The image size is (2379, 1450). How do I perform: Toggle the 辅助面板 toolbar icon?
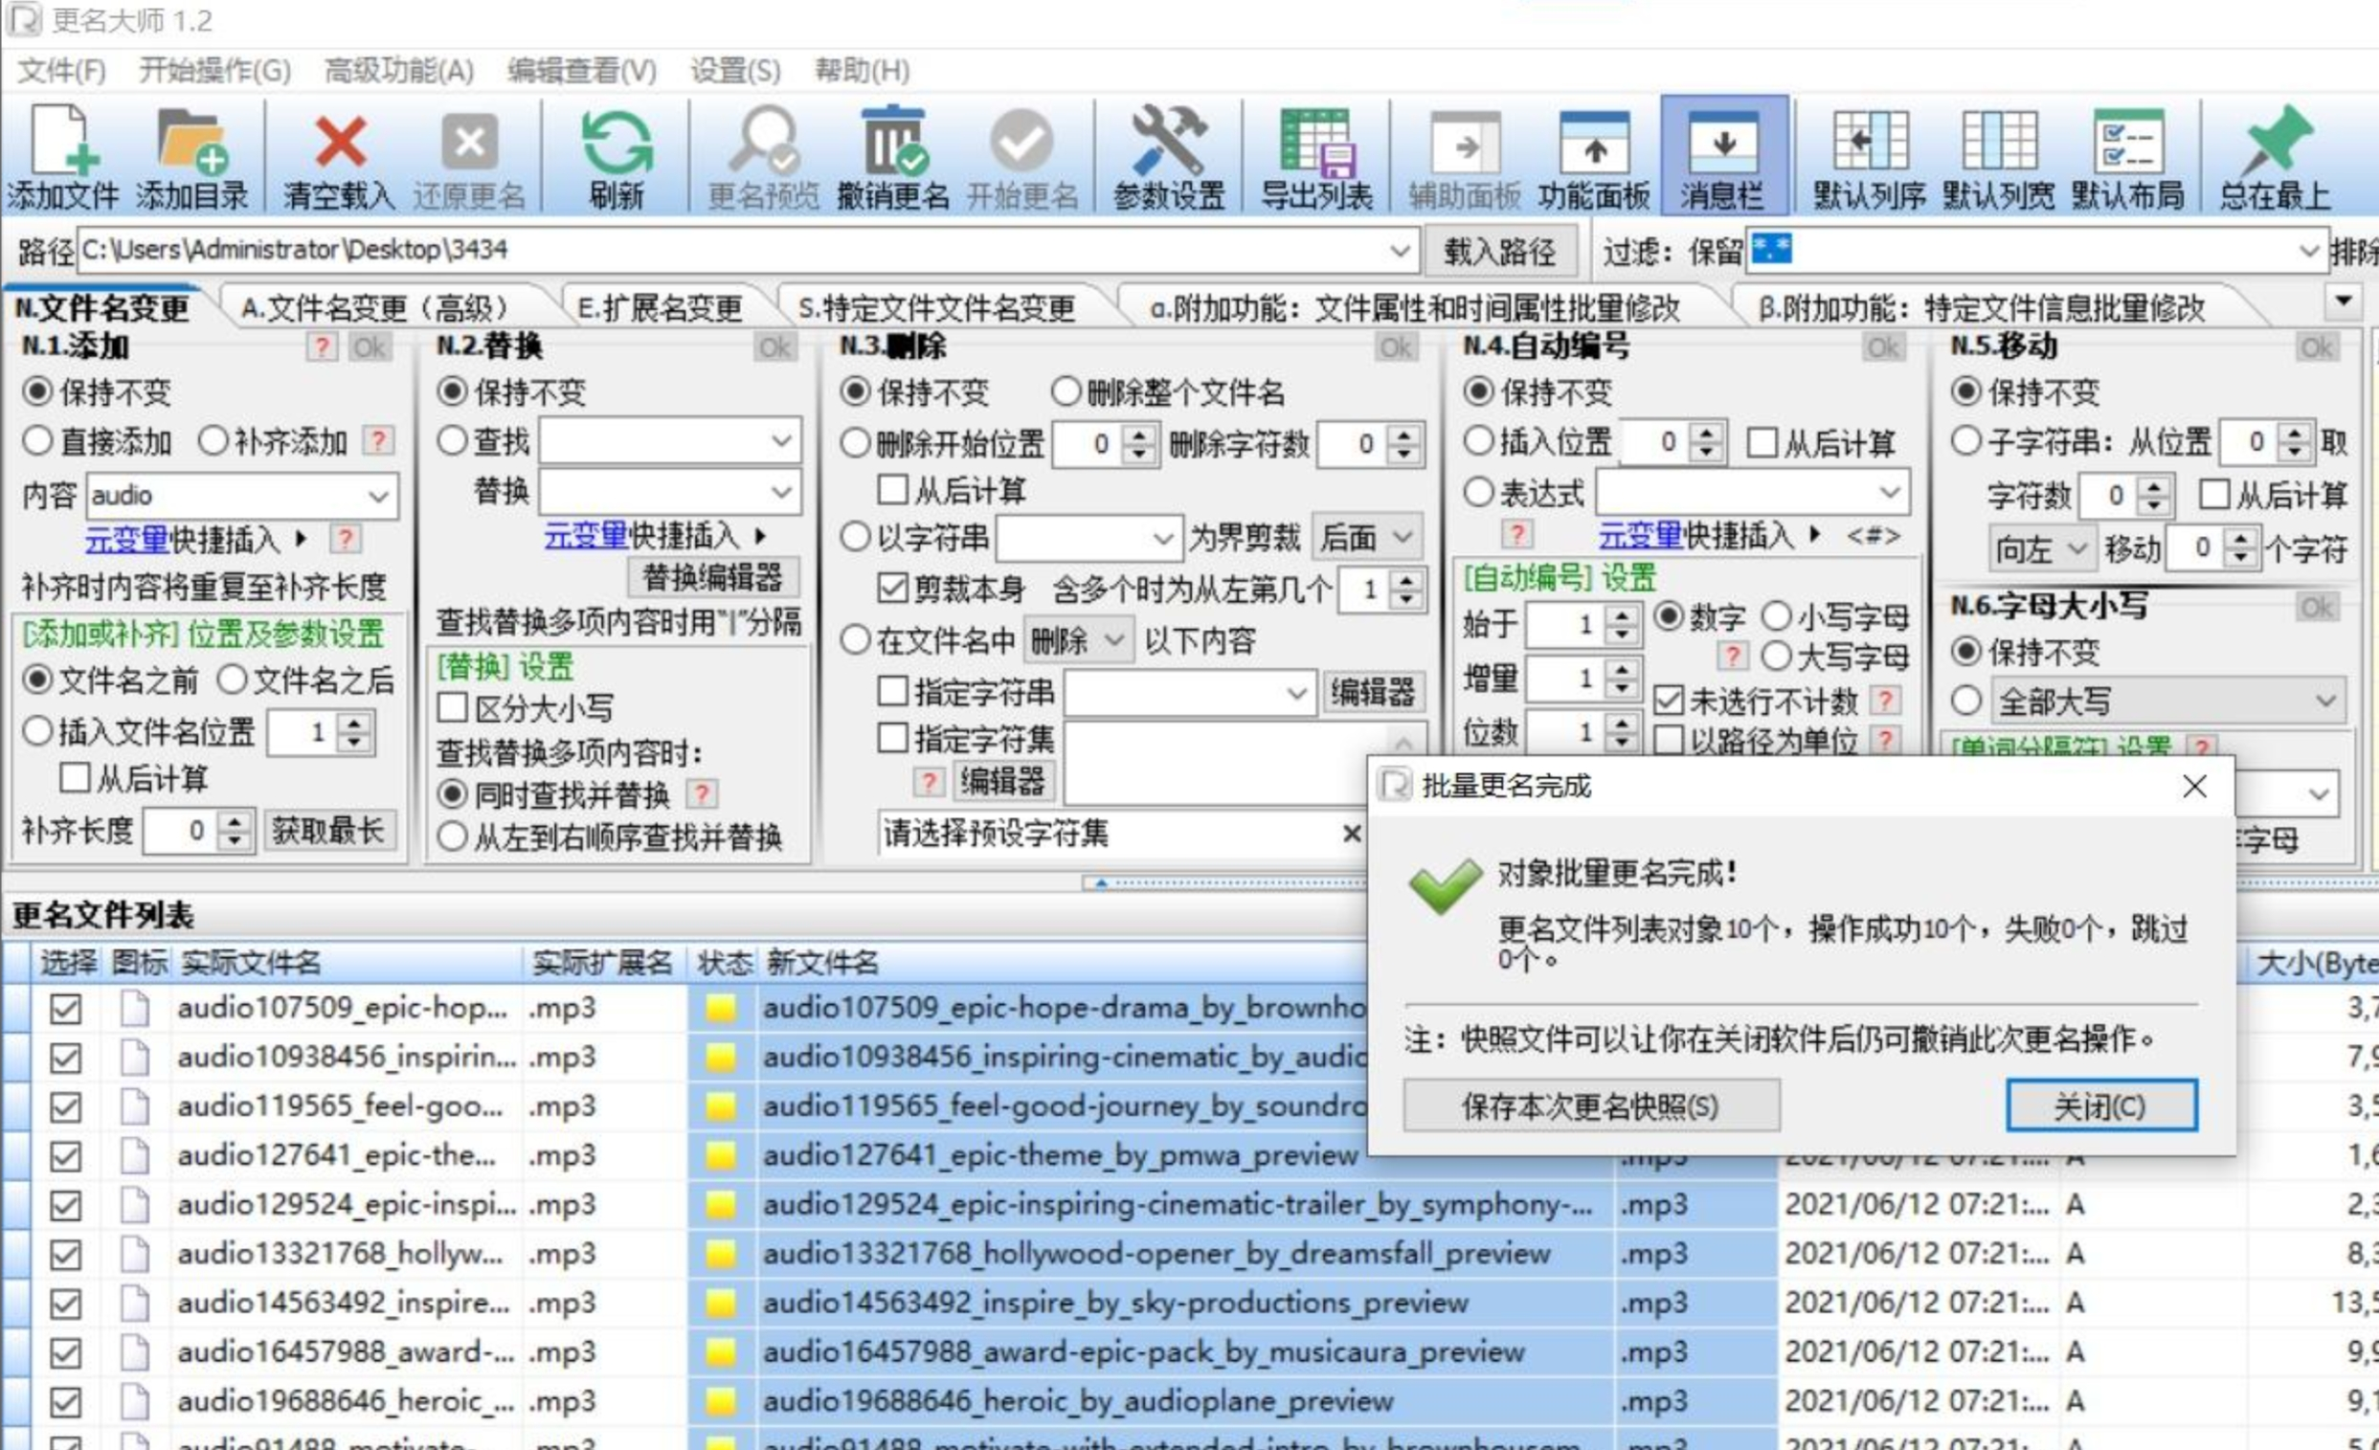tap(1465, 143)
